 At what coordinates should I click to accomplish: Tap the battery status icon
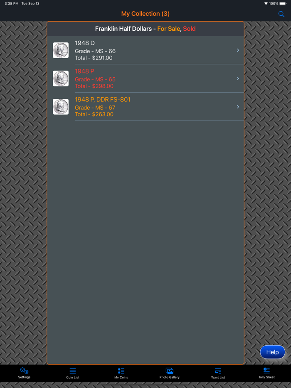pos(283,3)
